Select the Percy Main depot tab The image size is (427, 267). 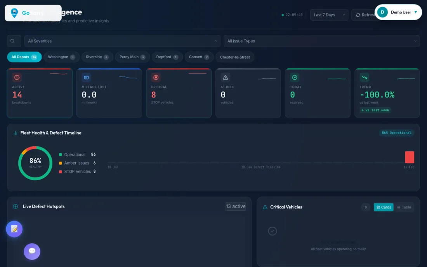[x=132, y=57]
